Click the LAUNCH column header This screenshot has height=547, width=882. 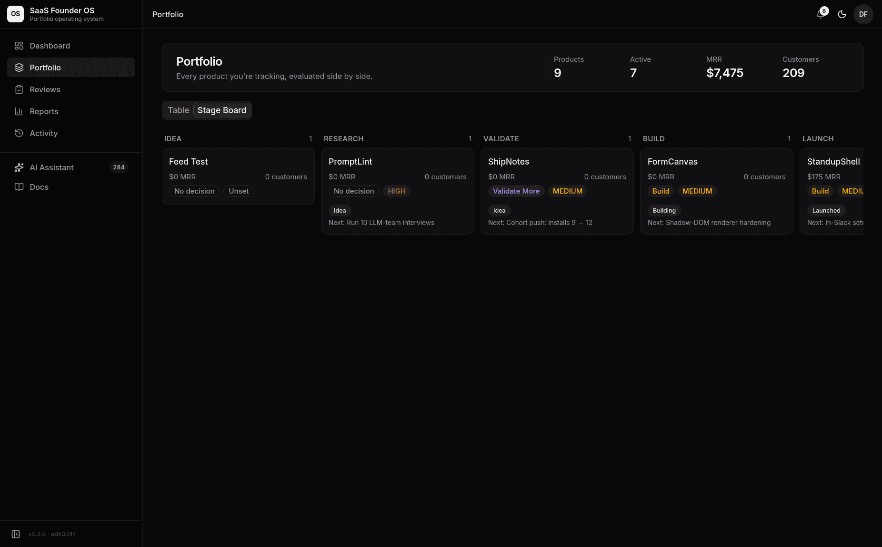coord(818,139)
